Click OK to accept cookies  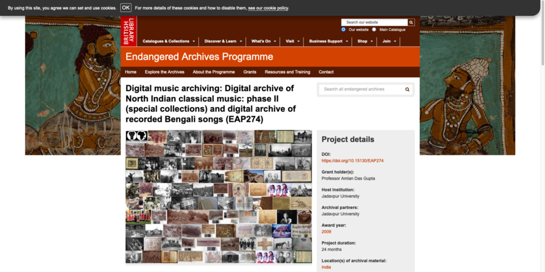tap(126, 8)
